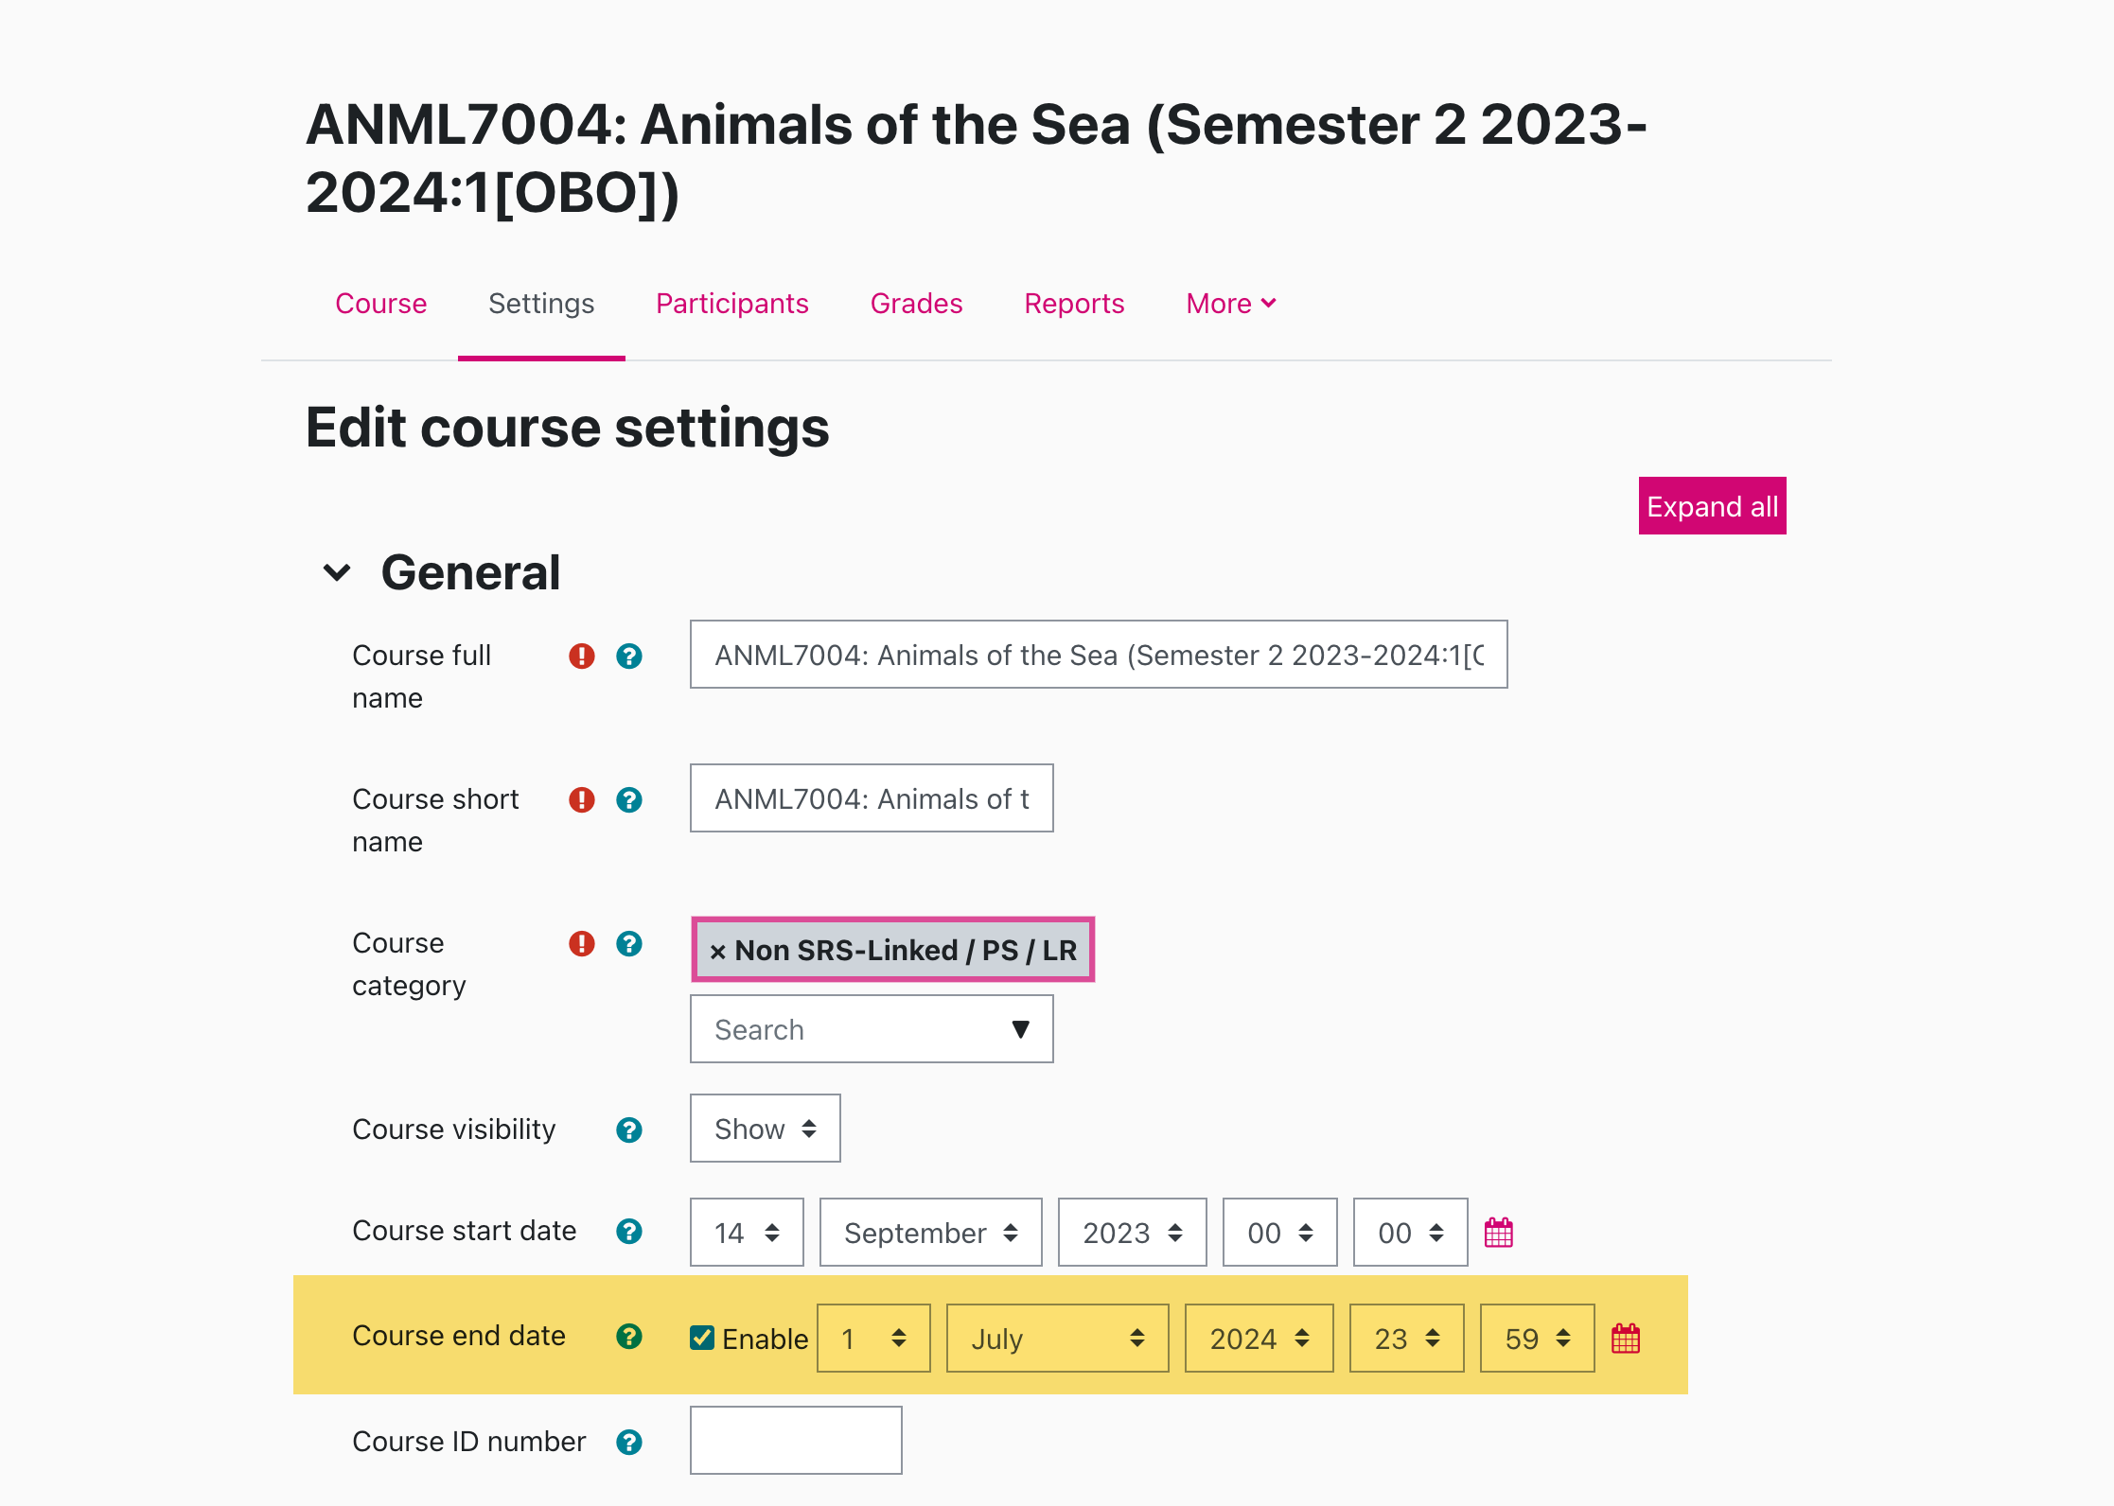Open calendar picker for course start date
The height and width of the screenshot is (1506, 2114).
(x=1499, y=1233)
